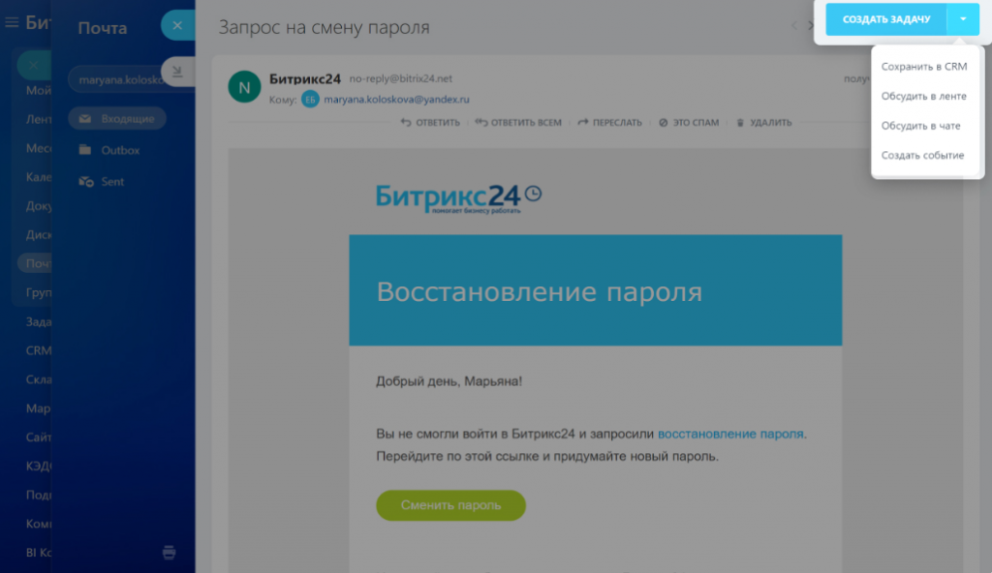Click the print icon in sidebar
992x573 pixels.
169,552
